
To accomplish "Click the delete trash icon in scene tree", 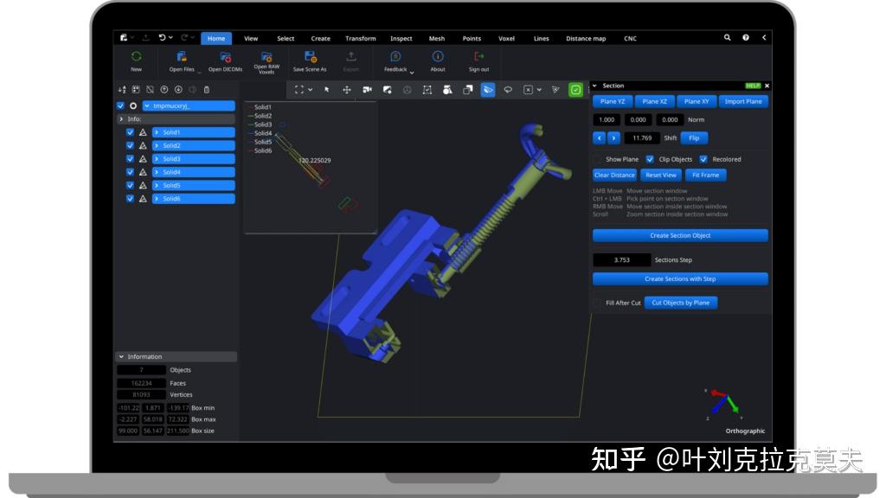I will click(207, 90).
